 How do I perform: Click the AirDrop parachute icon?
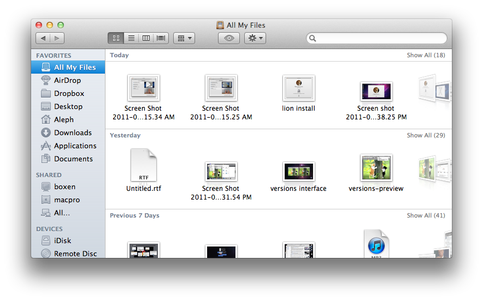(46, 80)
